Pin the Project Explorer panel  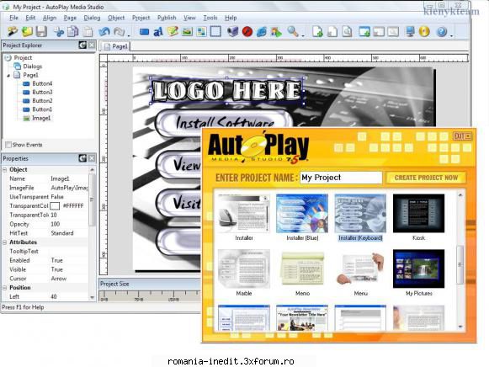(82, 45)
